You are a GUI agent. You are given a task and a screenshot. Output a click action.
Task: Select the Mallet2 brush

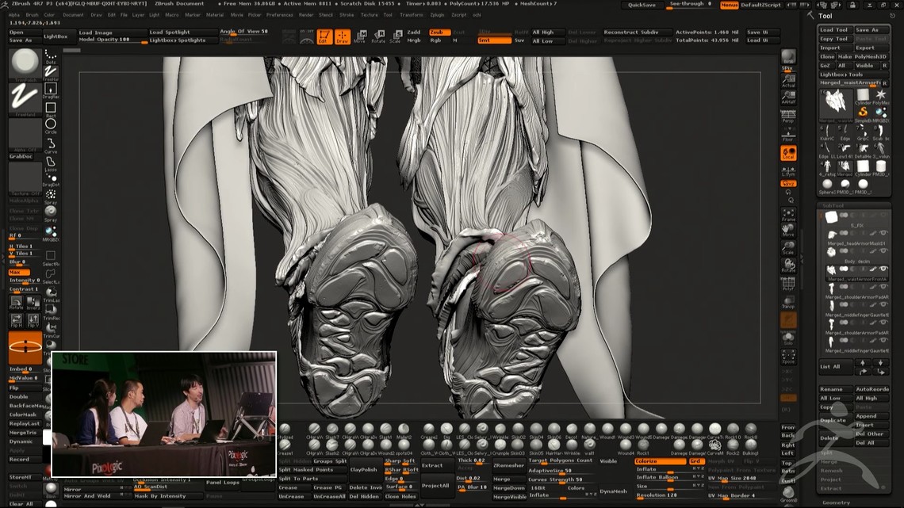[404, 430]
